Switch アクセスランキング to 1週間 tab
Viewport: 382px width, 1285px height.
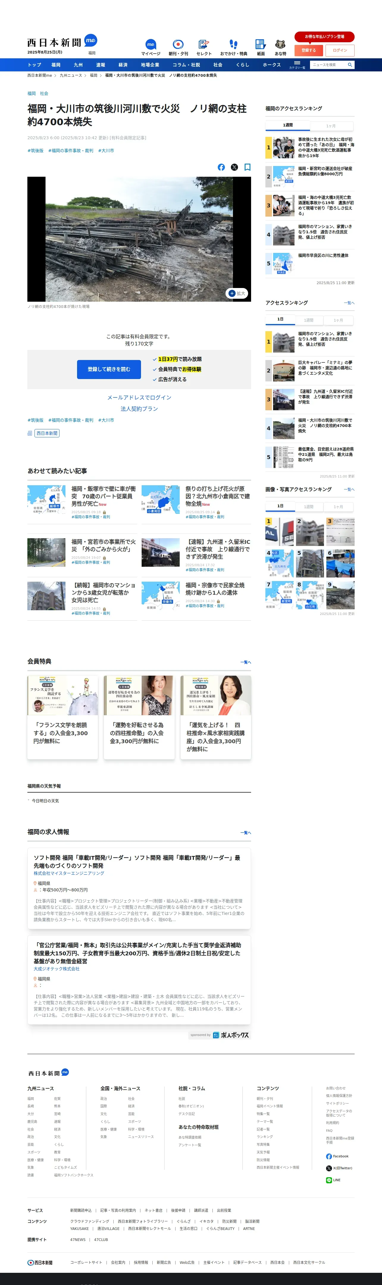309,320
